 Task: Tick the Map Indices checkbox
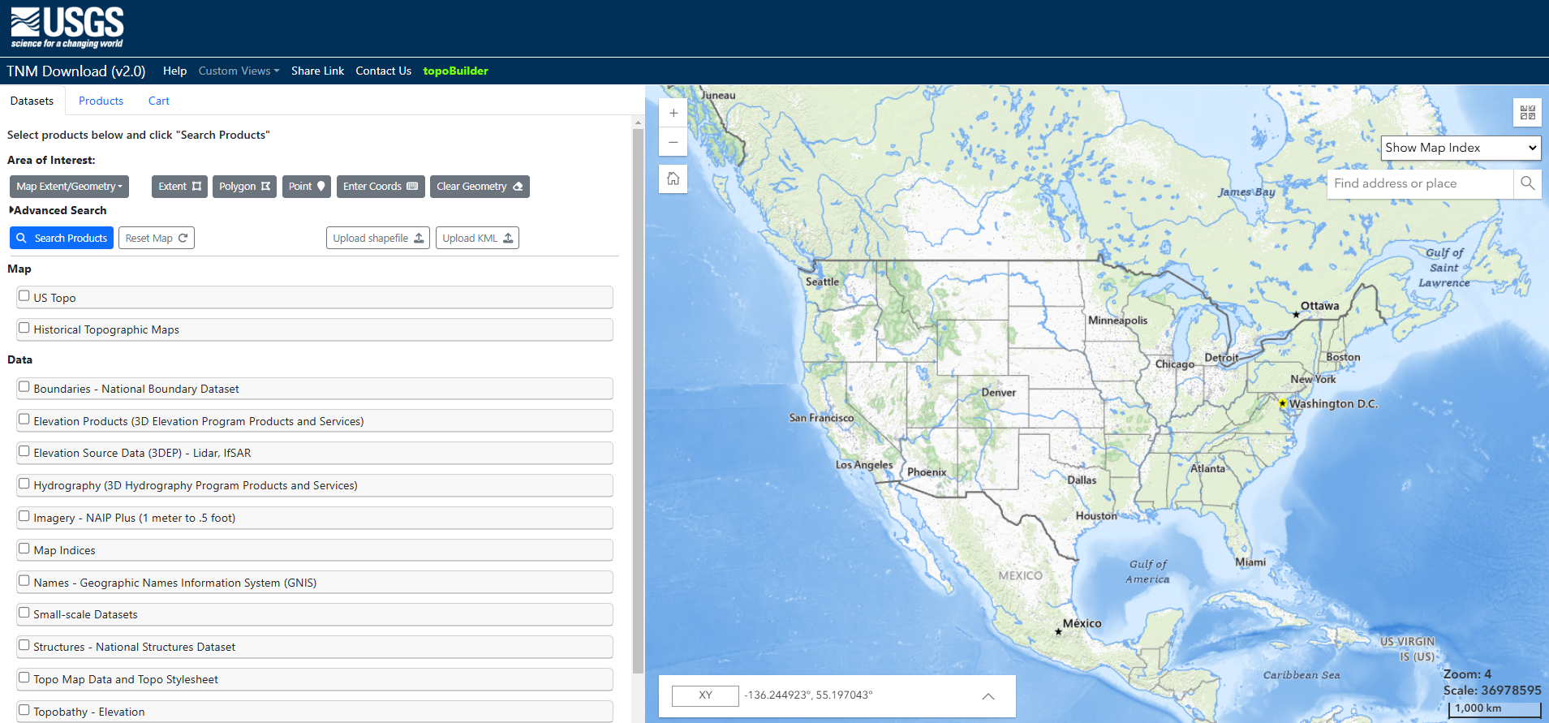[x=24, y=549]
